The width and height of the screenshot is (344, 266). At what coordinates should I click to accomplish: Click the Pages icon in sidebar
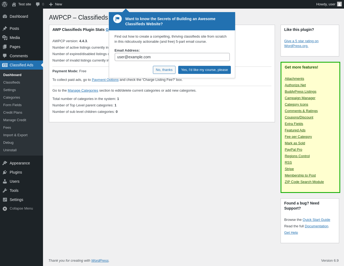coord(5,47)
